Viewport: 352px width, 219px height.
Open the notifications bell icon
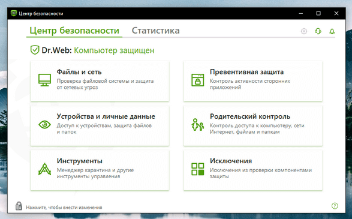[332, 31]
